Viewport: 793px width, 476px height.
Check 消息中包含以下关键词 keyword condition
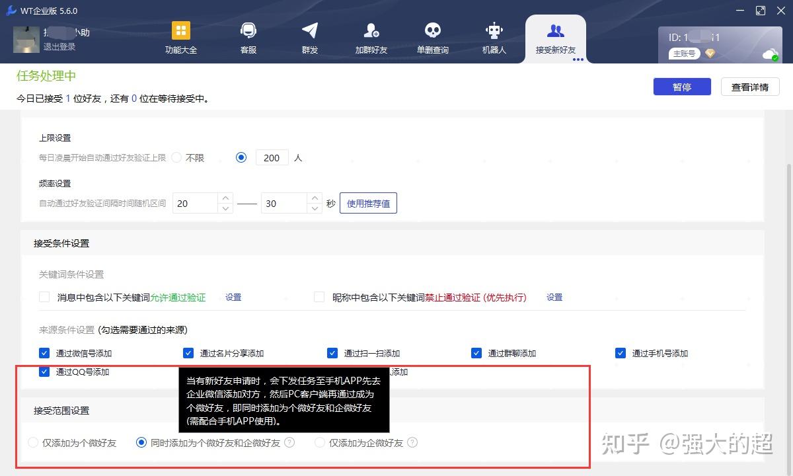(x=44, y=297)
